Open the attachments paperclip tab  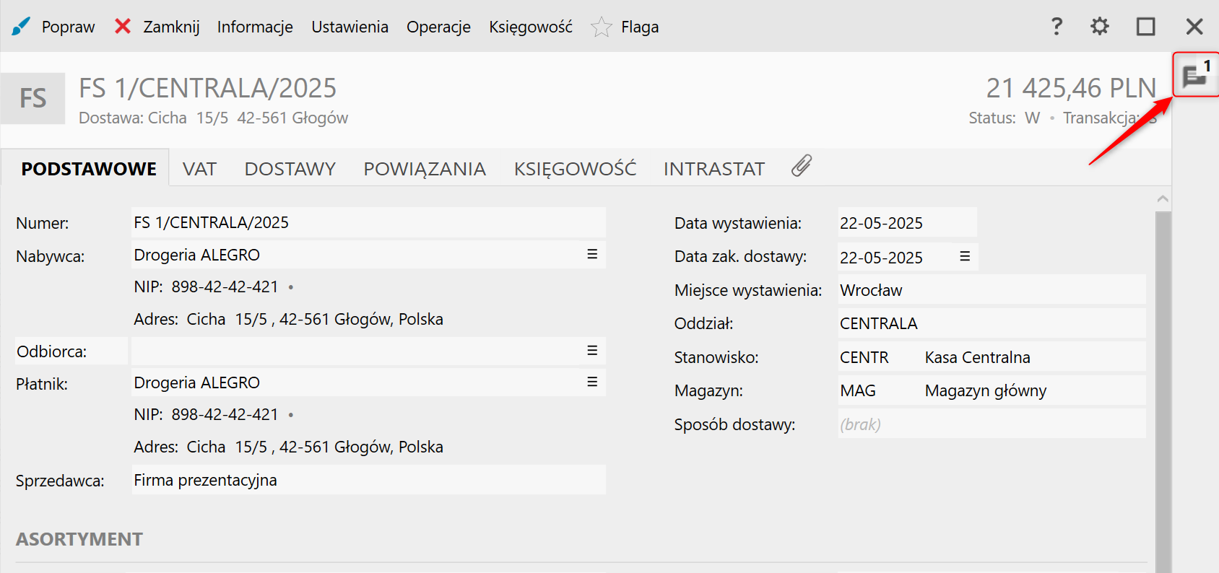(802, 167)
